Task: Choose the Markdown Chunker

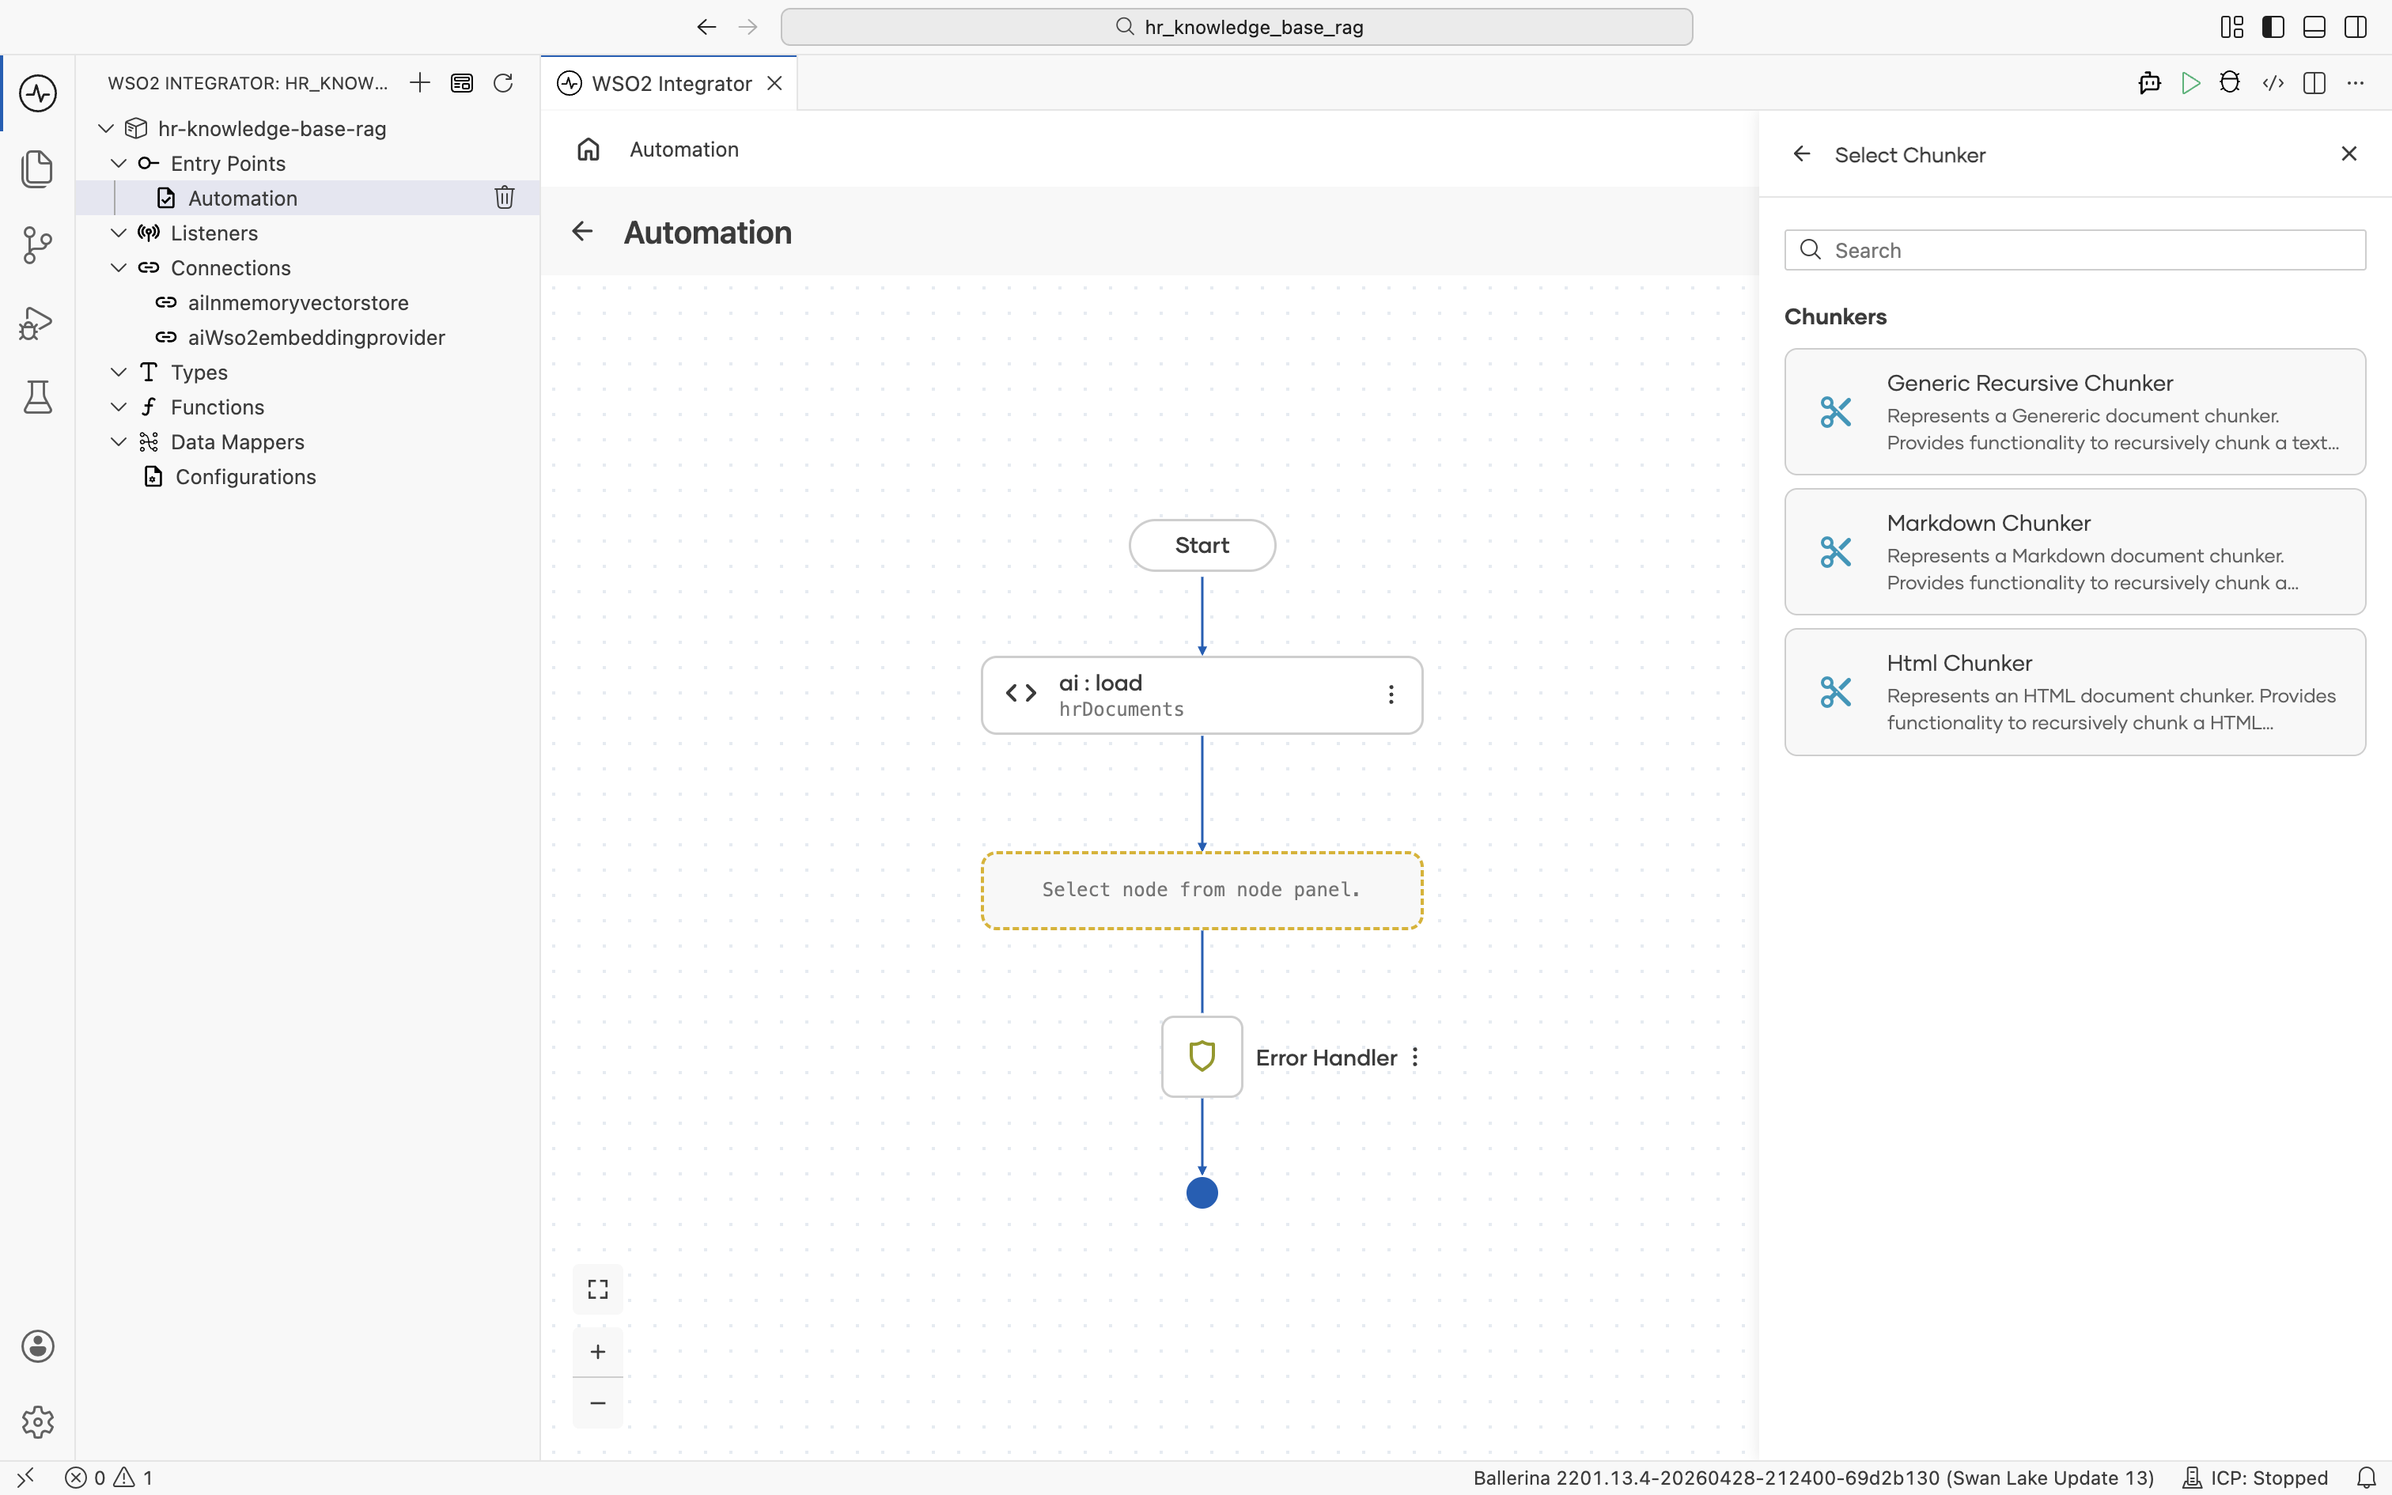Action: (2075, 552)
